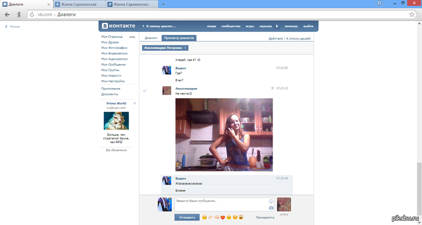Open Вадим's avatar next to 'Где?' message

(166, 70)
